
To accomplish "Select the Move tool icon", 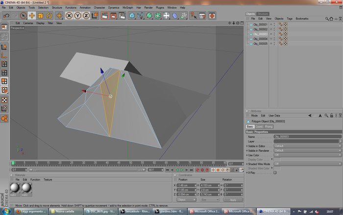I will pyautogui.click(x=32, y=16).
